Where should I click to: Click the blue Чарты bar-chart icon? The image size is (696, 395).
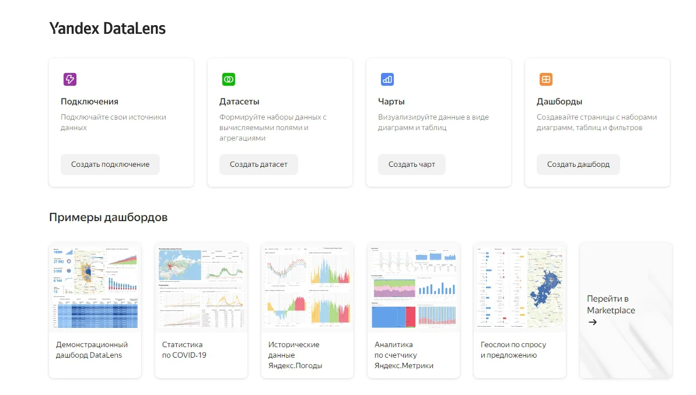pos(387,79)
